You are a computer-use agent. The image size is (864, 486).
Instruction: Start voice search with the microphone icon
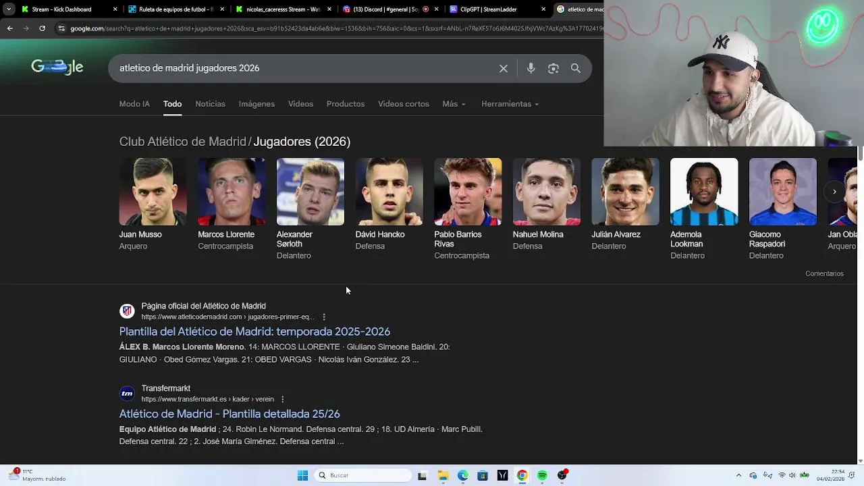tap(531, 68)
